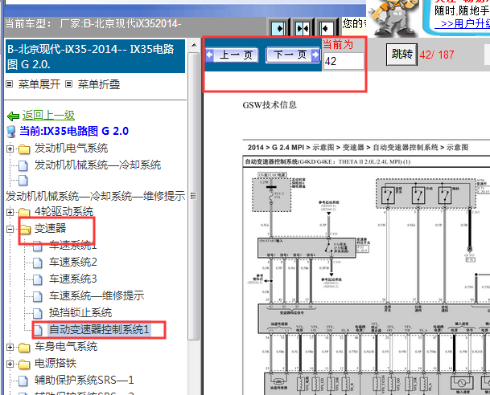Image resolution: width=490 pixels, height=395 pixels.
Task: Click the current page number field showing 42
Action: click(344, 61)
